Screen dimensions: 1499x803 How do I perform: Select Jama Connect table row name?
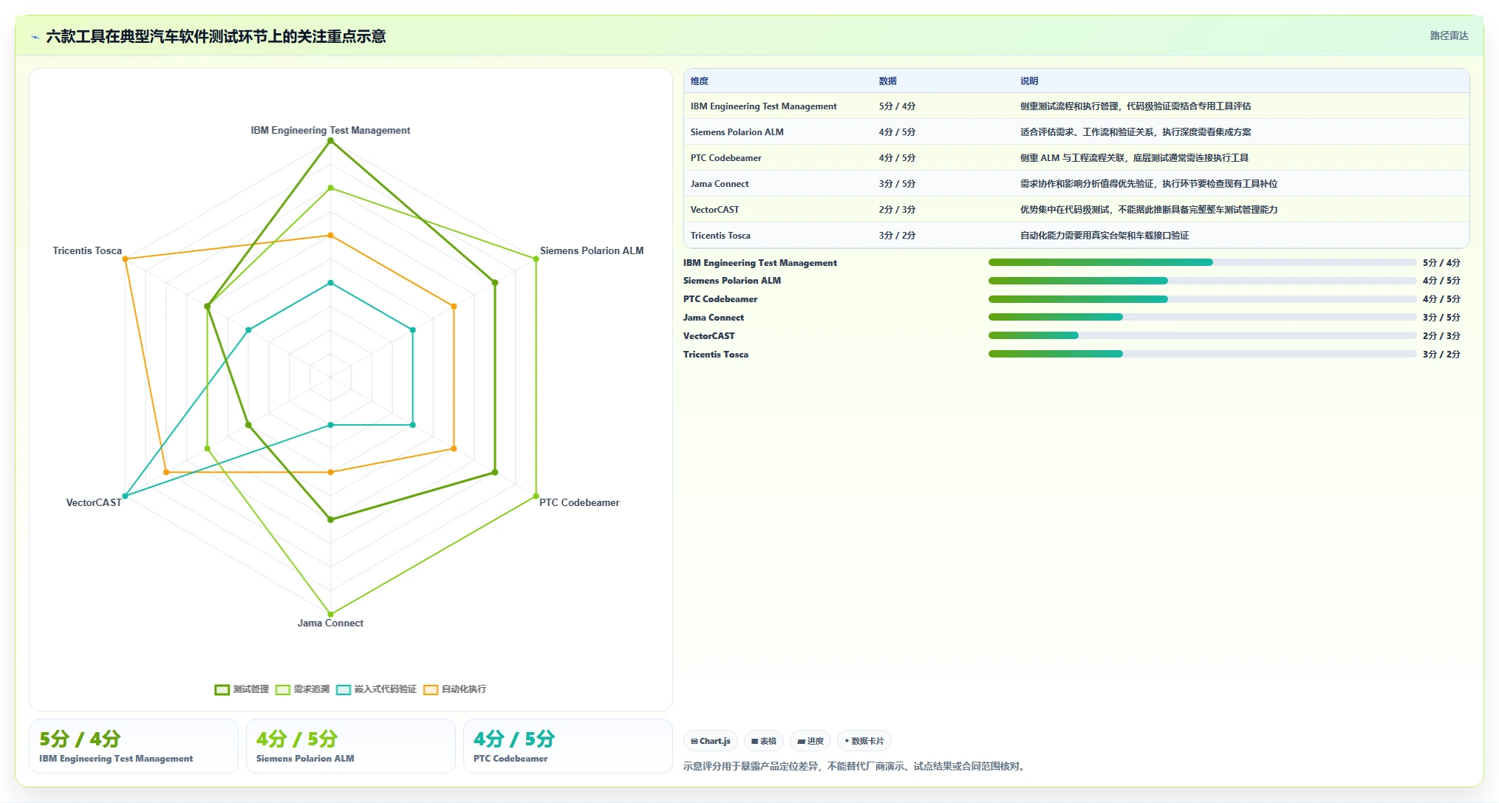tap(720, 184)
